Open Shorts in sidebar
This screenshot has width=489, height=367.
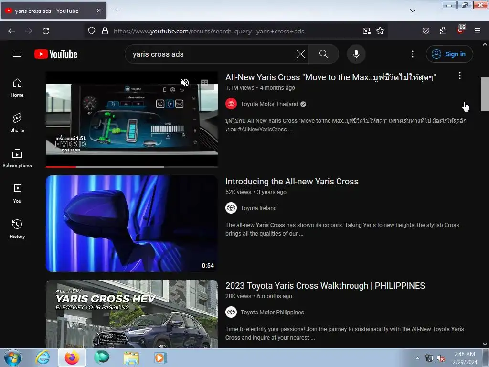coord(17,123)
